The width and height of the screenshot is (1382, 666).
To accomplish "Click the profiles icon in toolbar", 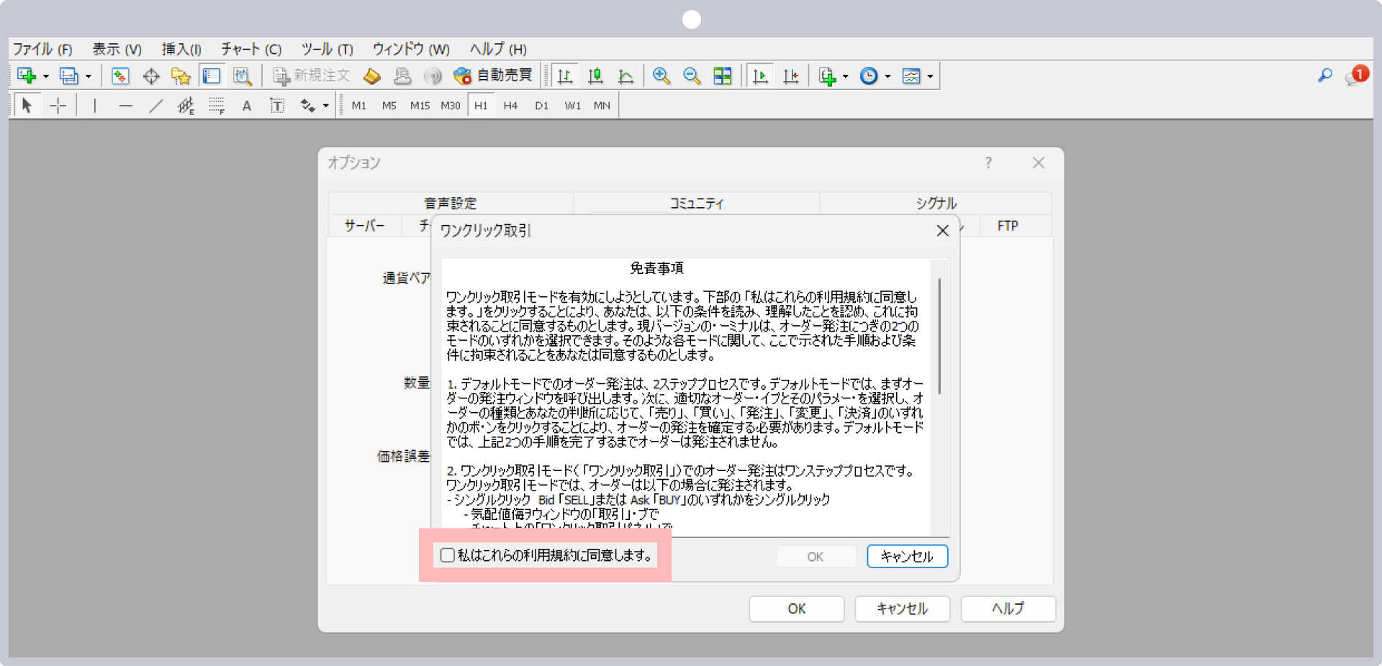I will [68, 76].
